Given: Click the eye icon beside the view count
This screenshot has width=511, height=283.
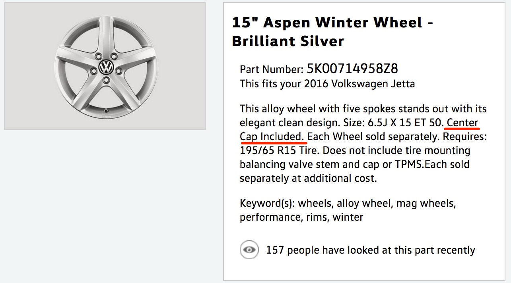Looking at the screenshot, I should coord(249,250).
